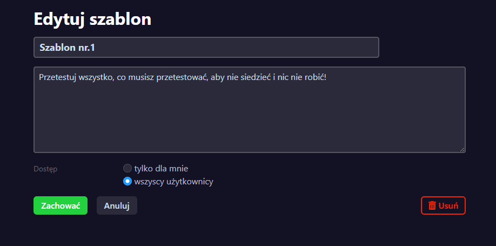Click the textarea resize handle corner
Image resolution: width=496 pixels, height=246 pixels.
pyautogui.click(x=462, y=149)
